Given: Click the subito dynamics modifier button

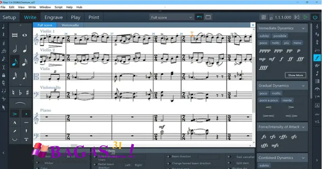Looking at the screenshot, I should (264, 36).
